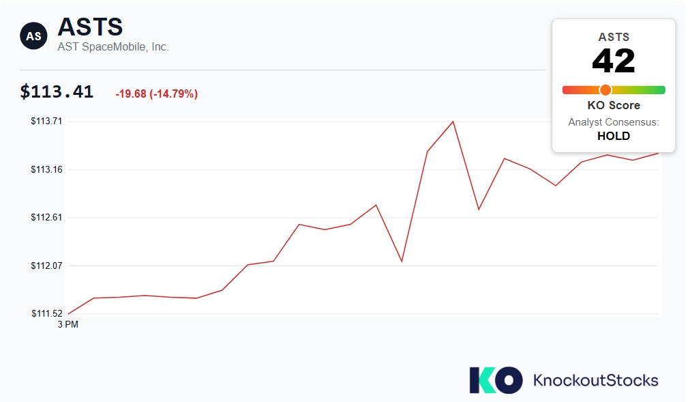Click the 3 PM x-axis label

(x=68, y=325)
